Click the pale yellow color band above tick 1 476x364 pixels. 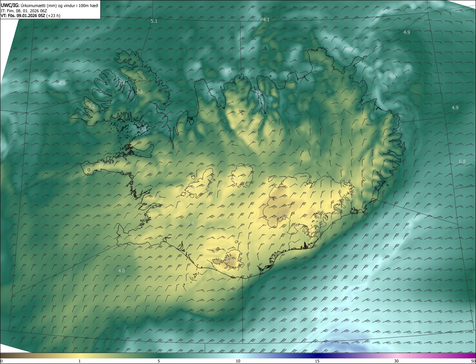[x=80, y=355]
